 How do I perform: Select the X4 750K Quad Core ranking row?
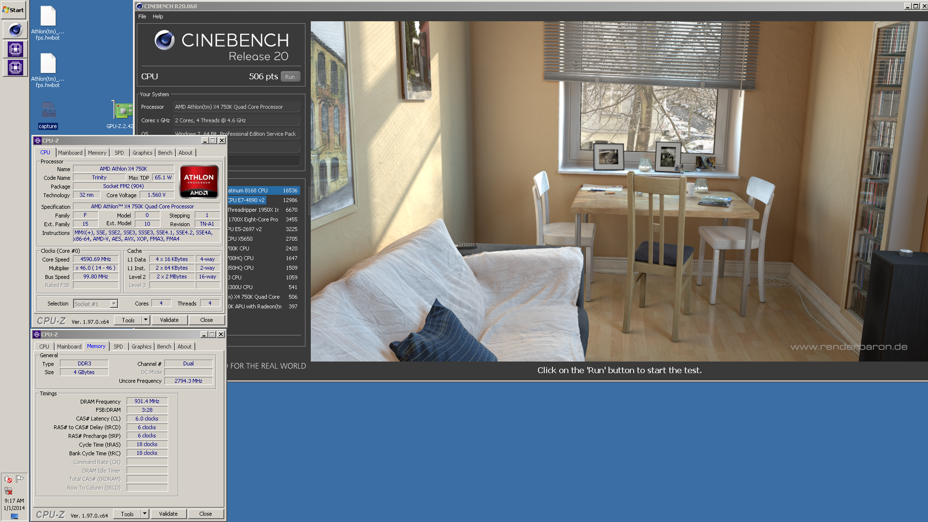coord(263,297)
